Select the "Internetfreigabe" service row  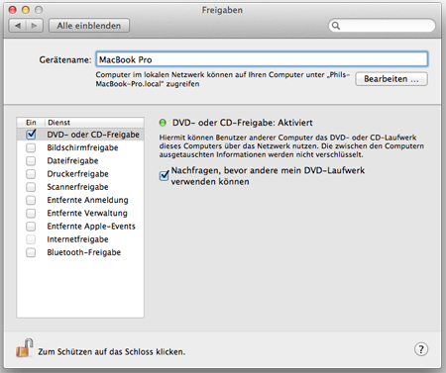click(80, 239)
